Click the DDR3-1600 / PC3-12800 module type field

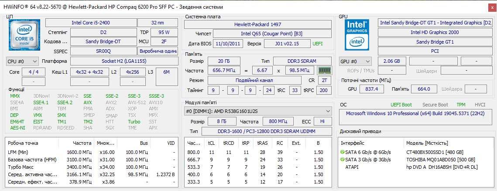[x=267, y=131]
